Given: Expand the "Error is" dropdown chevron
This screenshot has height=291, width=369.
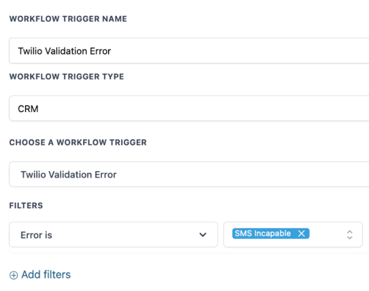Looking at the screenshot, I should coord(203,235).
